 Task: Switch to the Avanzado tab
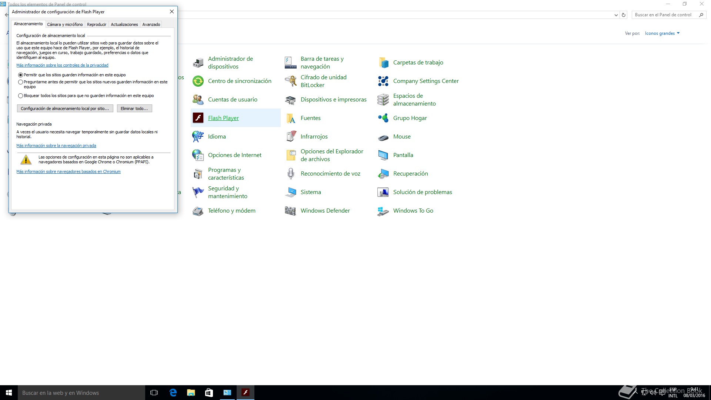coord(151,24)
